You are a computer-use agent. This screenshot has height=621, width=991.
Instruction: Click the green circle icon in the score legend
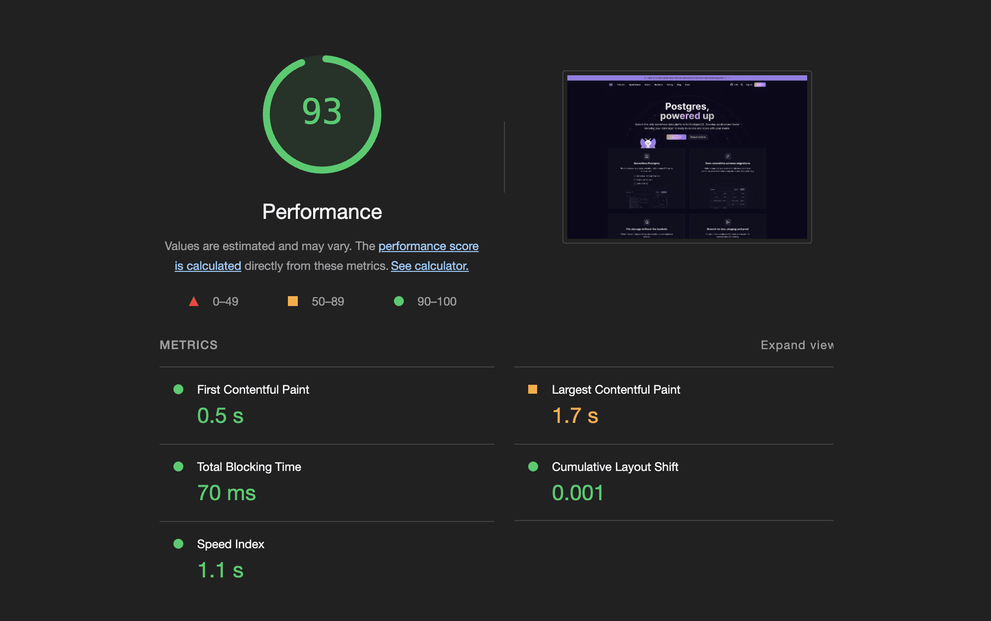pyautogui.click(x=399, y=301)
